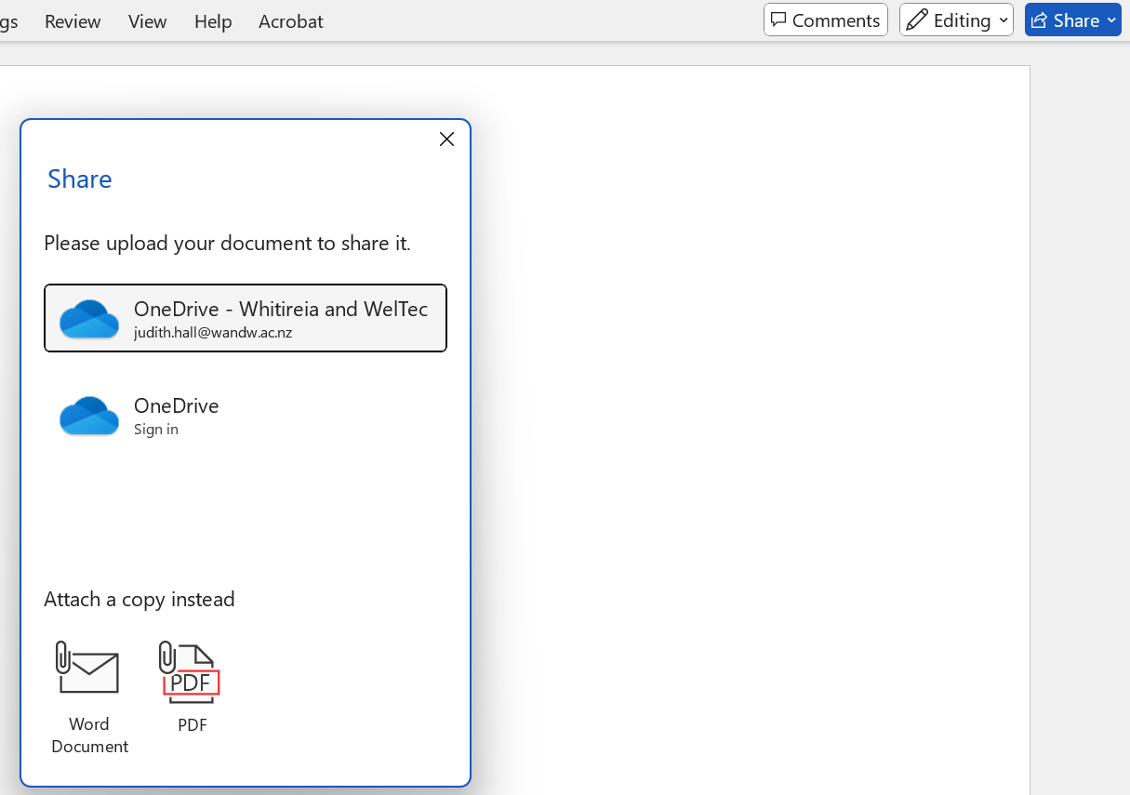This screenshot has width=1130, height=795.
Task: Expand the Share button dropdown arrow
Action: [1111, 20]
